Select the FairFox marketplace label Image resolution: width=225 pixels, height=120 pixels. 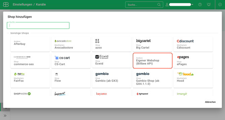(19, 81)
